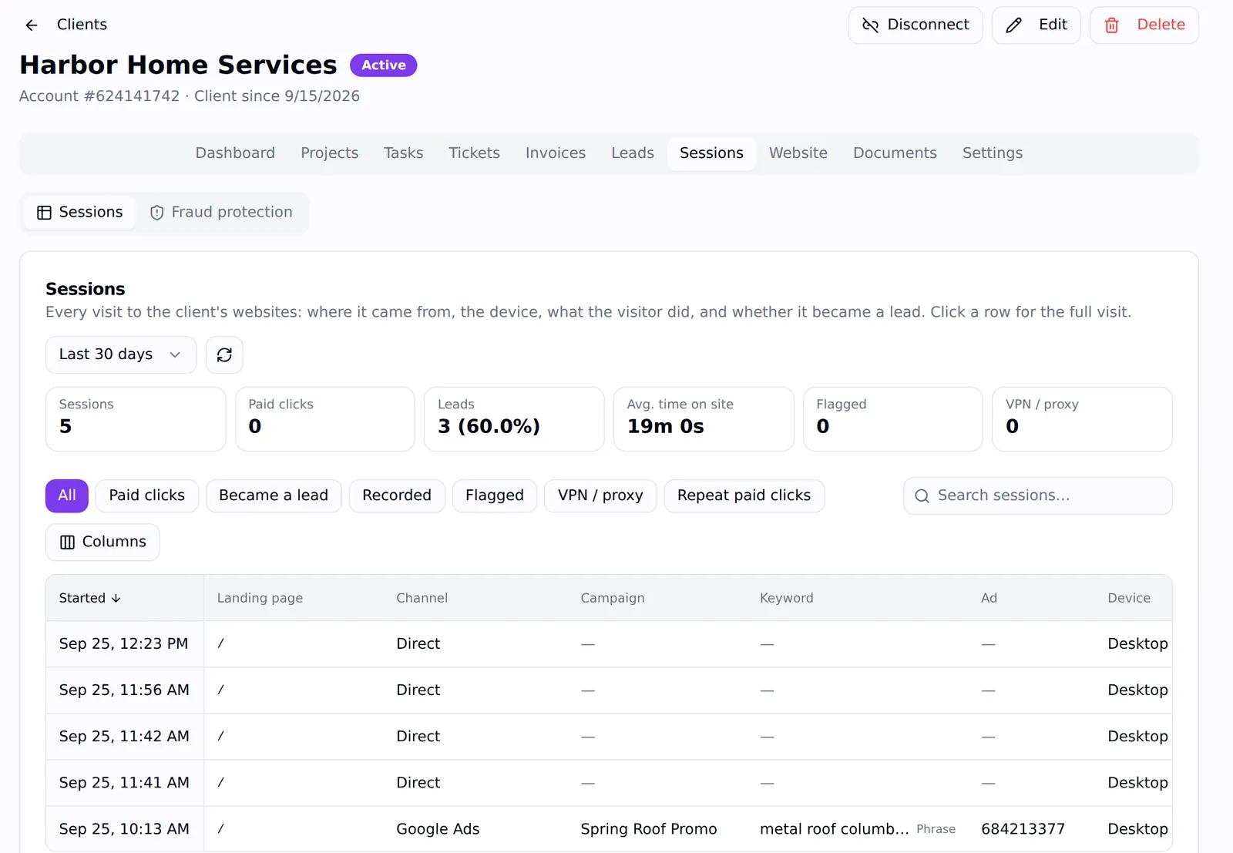
Task: Open the Sep 25, 12:23 PM session
Action: click(609, 644)
